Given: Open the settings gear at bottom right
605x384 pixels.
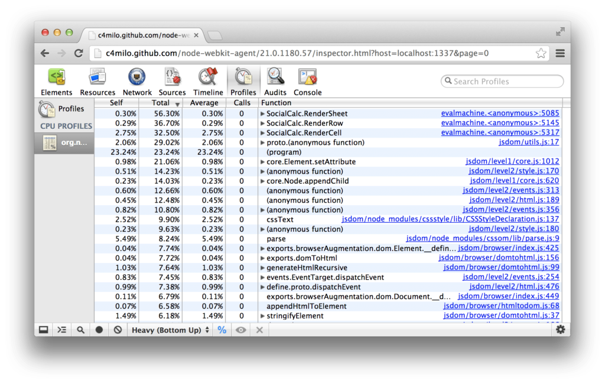Looking at the screenshot, I should 560,330.
